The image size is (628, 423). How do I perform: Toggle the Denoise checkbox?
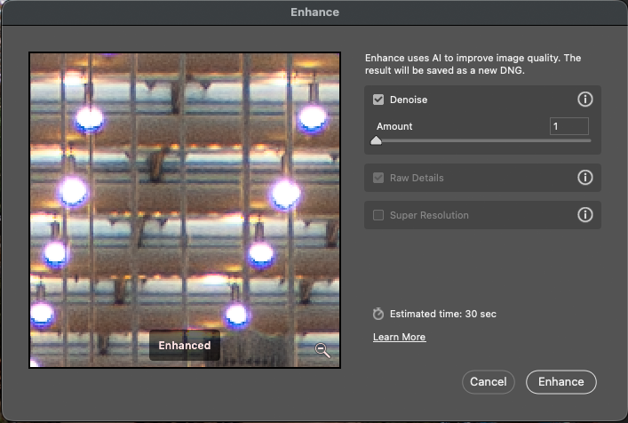click(378, 100)
